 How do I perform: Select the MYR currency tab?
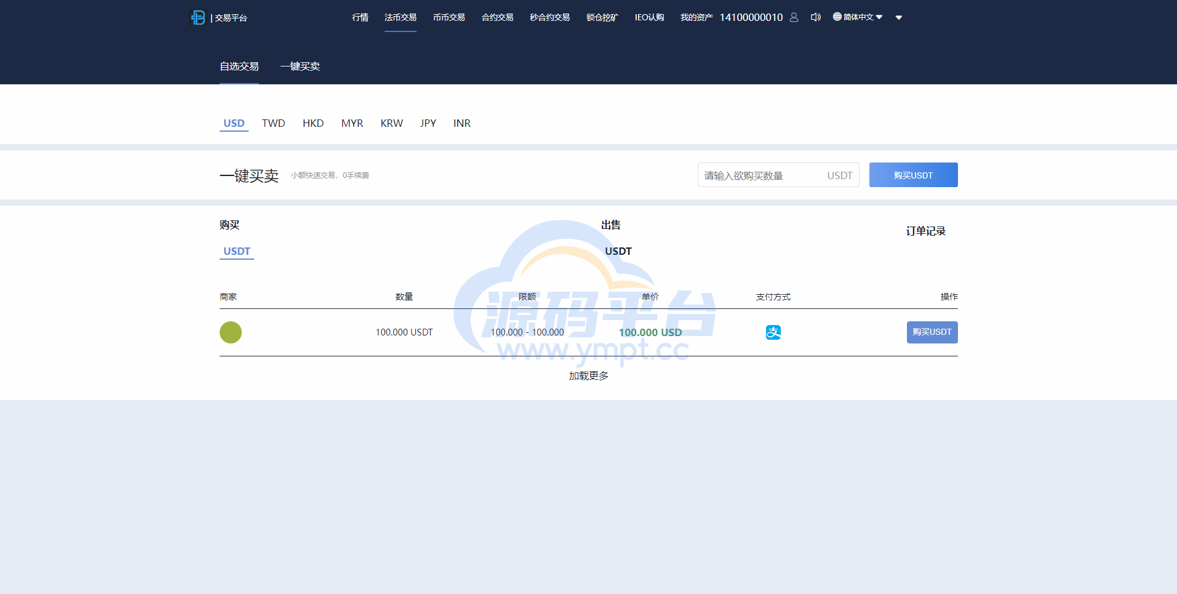pos(353,123)
